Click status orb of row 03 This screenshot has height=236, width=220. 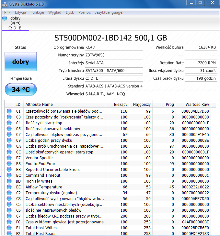[x=9, y=117]
